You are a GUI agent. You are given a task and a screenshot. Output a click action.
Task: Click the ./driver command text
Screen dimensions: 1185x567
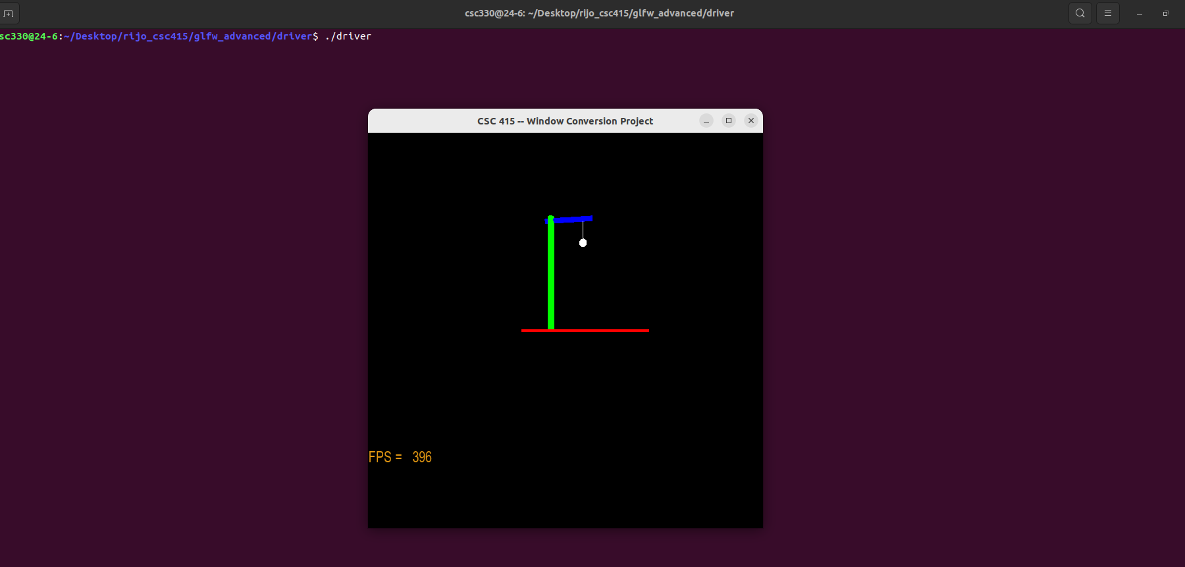348,36
